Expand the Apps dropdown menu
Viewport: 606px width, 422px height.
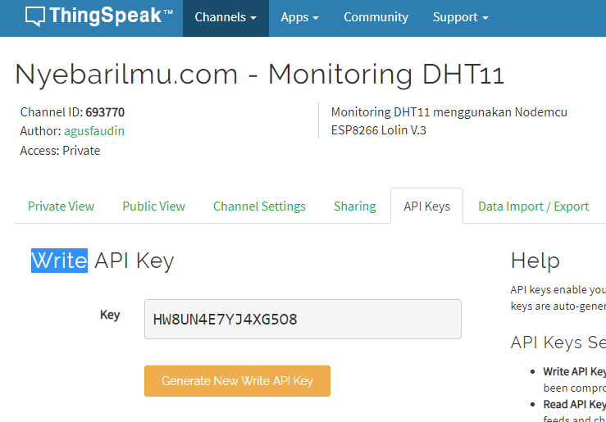click(299, 18)
